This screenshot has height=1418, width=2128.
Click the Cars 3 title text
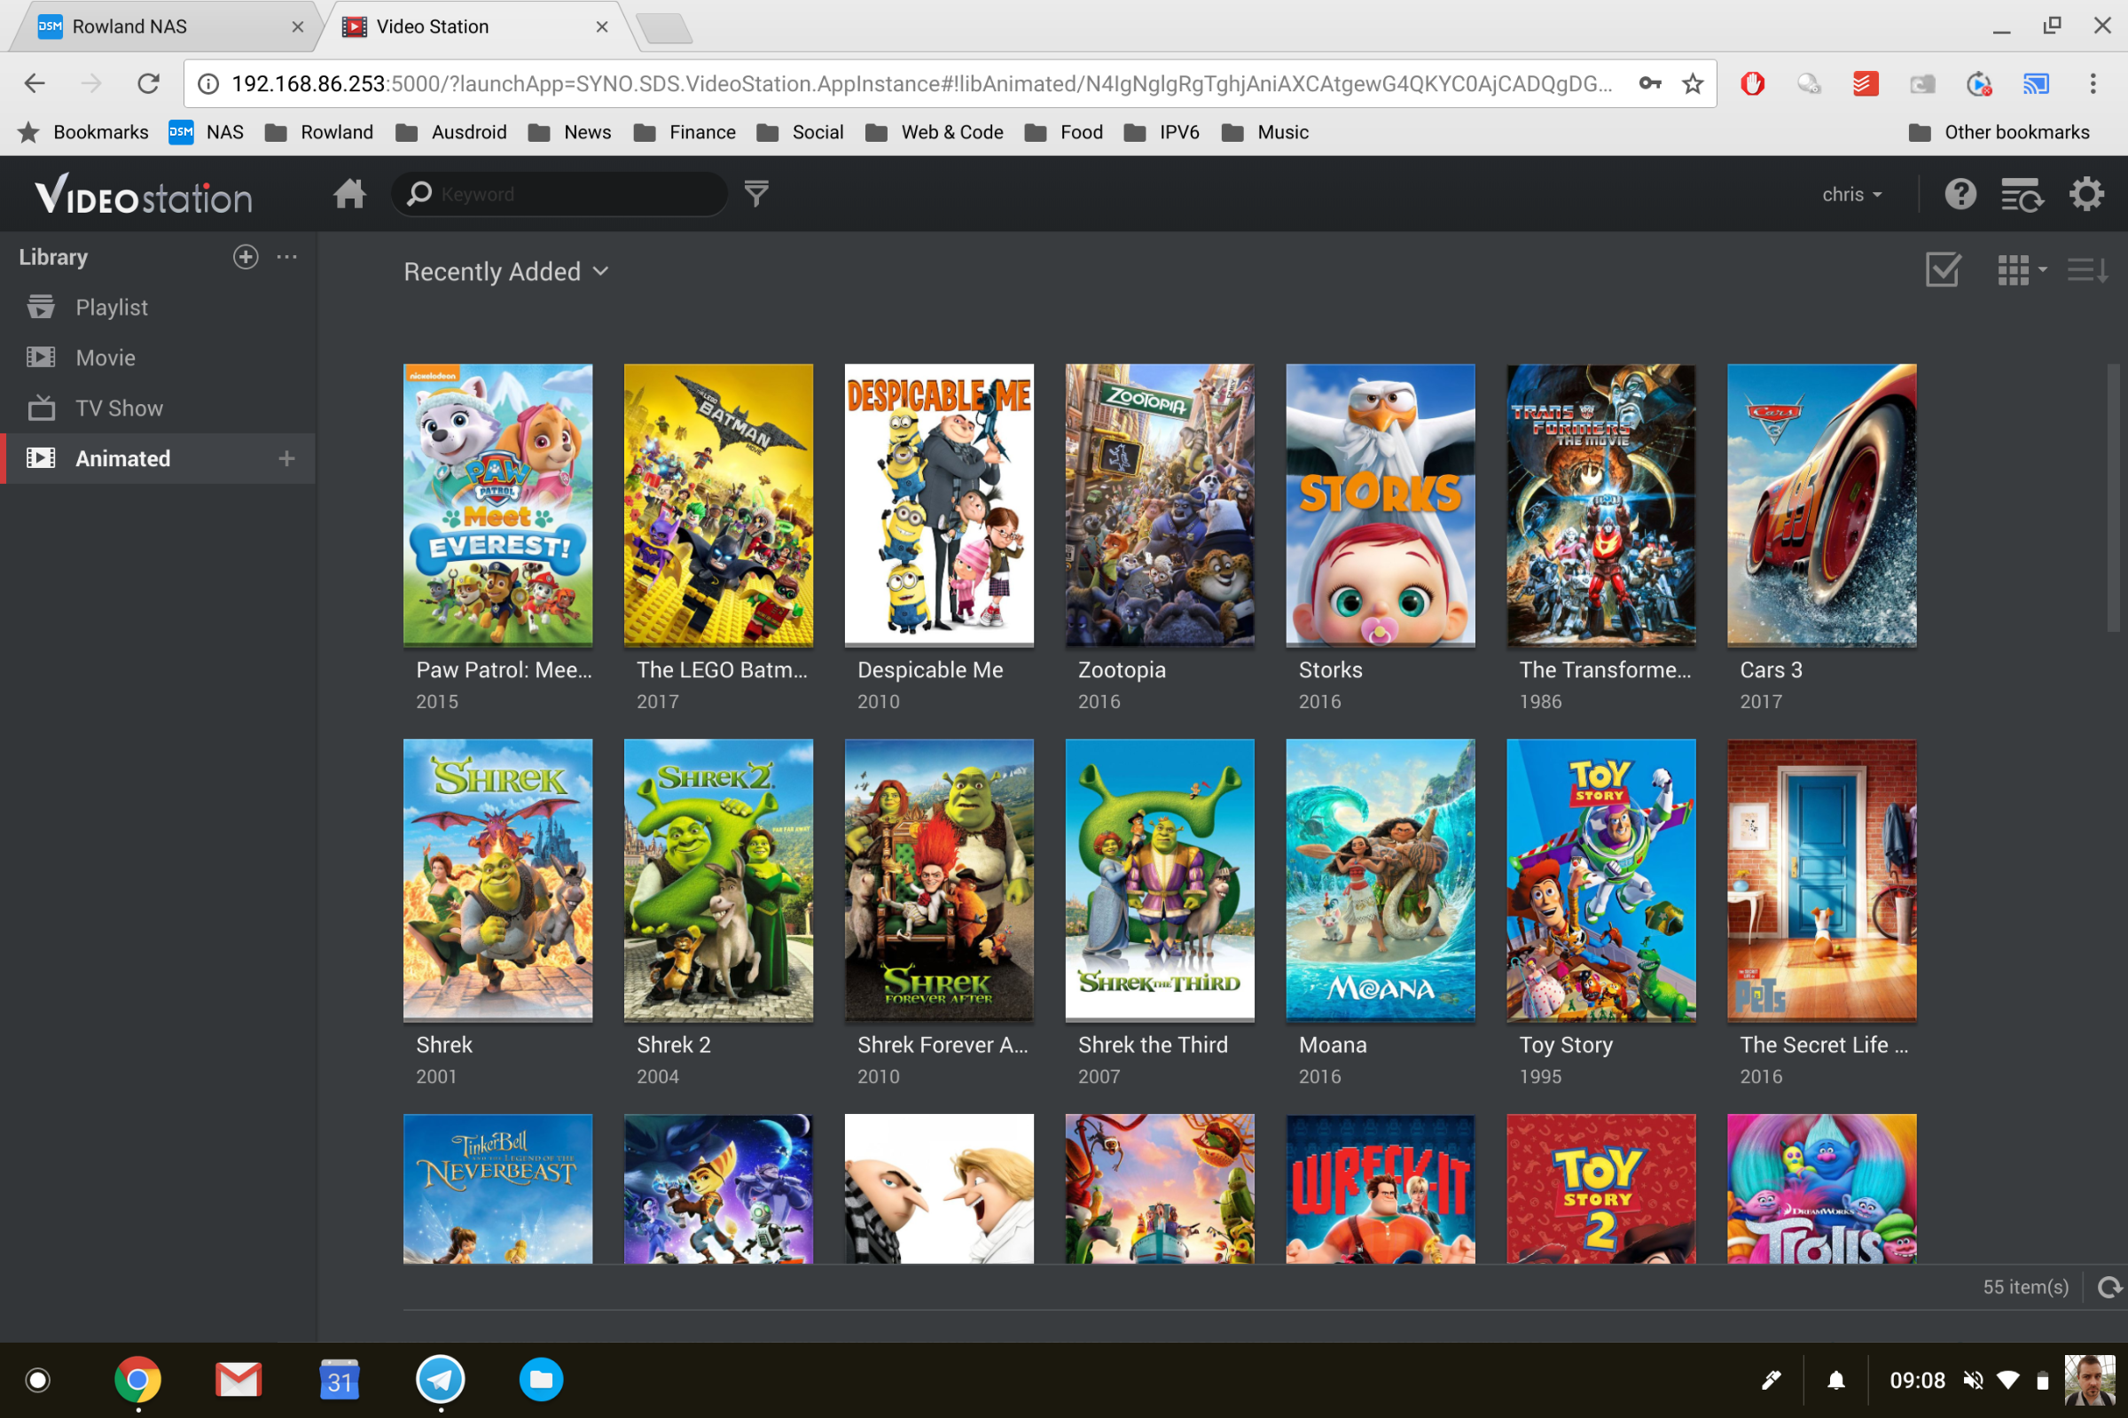click(1771, 670)
